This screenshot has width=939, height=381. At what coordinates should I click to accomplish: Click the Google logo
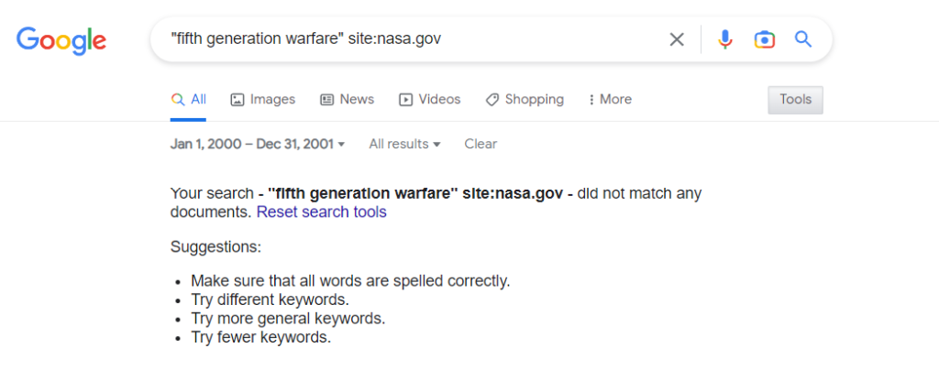tap(61, 40)
